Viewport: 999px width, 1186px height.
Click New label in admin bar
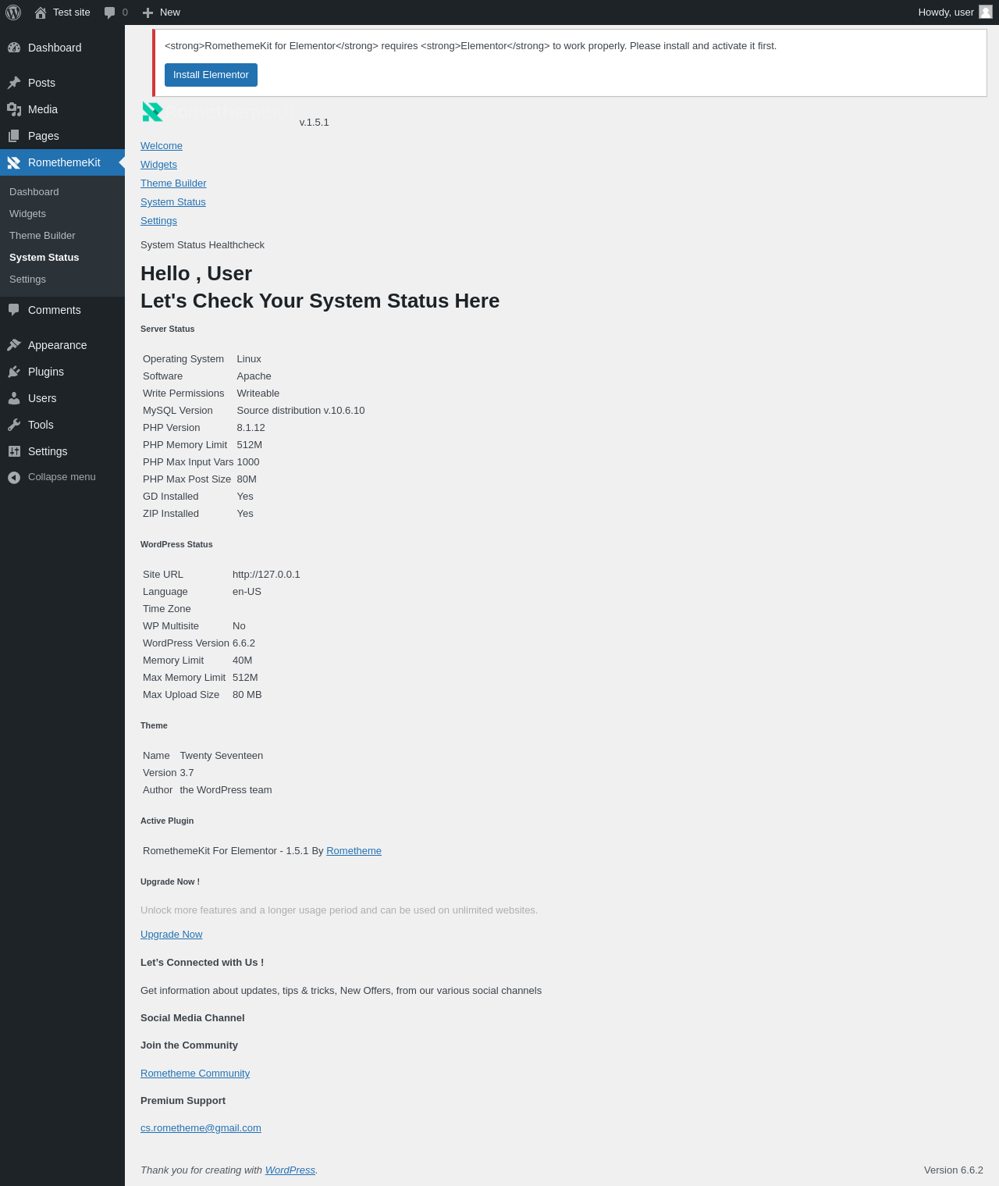pos(170,12)
